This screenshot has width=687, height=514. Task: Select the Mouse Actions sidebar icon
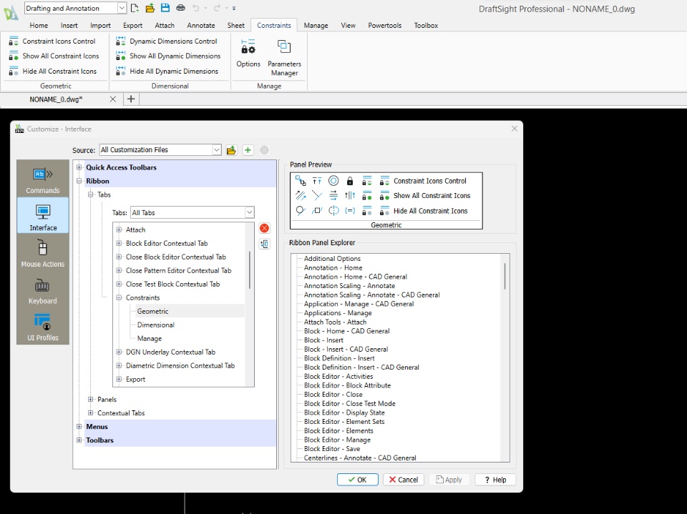tap(43, 252)
